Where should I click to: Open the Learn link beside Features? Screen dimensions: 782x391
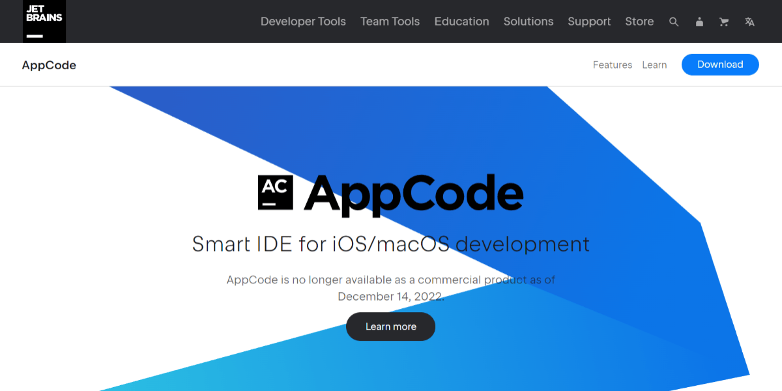tap(654, 65)
